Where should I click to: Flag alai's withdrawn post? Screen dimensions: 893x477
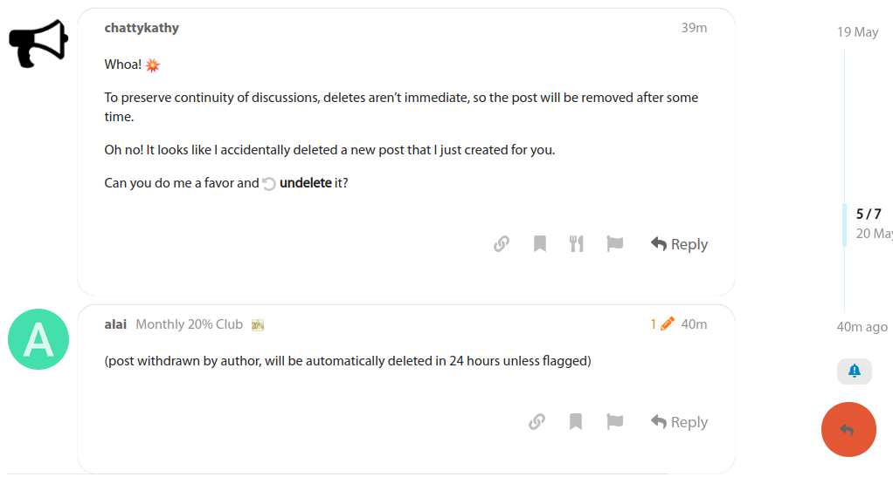pyautogui.click(x=615, y=422)
